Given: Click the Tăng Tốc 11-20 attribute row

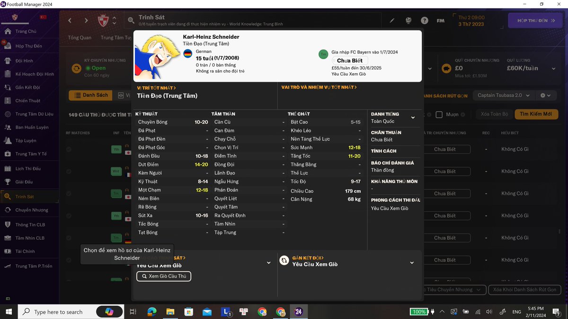Looking at the screenshot, I should coord(326,156).
